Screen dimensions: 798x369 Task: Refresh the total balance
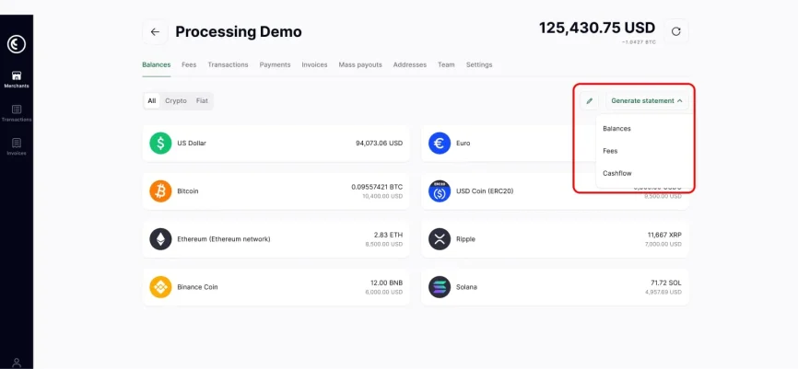click(x=675, y=31)
